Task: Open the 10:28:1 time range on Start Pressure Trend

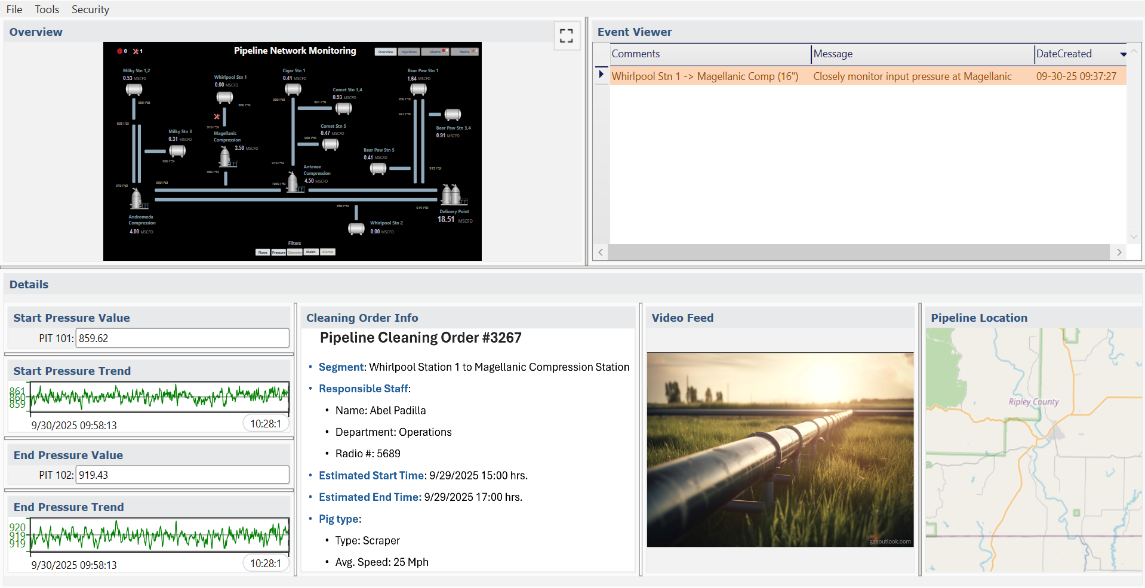Action: pyautogui.click(x=266, y=424)
